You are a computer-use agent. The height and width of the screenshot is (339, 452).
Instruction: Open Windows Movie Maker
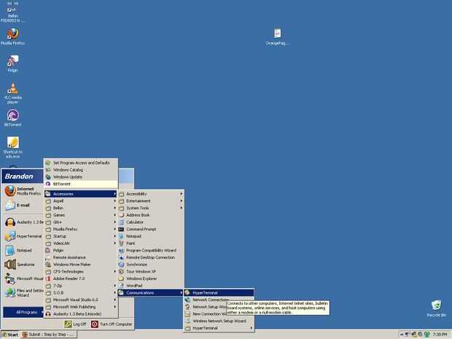(81, 265)
